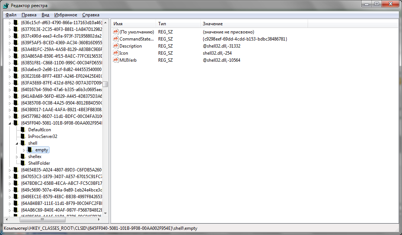Screen dimensions: 402x235
Task: Click folder icon of {636c15cf-df63-4790 key
Action: pyautogui.click(x=16, y=23)
